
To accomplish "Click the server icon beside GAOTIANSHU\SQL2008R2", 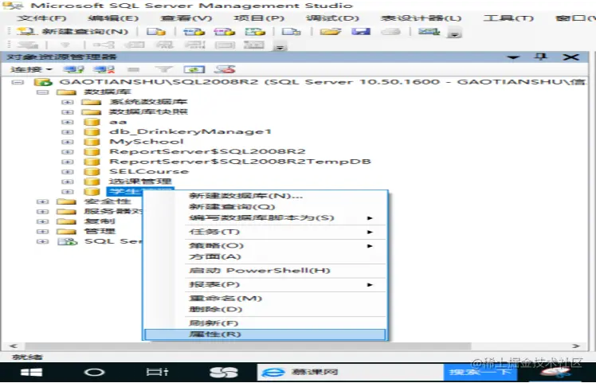I will (42, 82).
